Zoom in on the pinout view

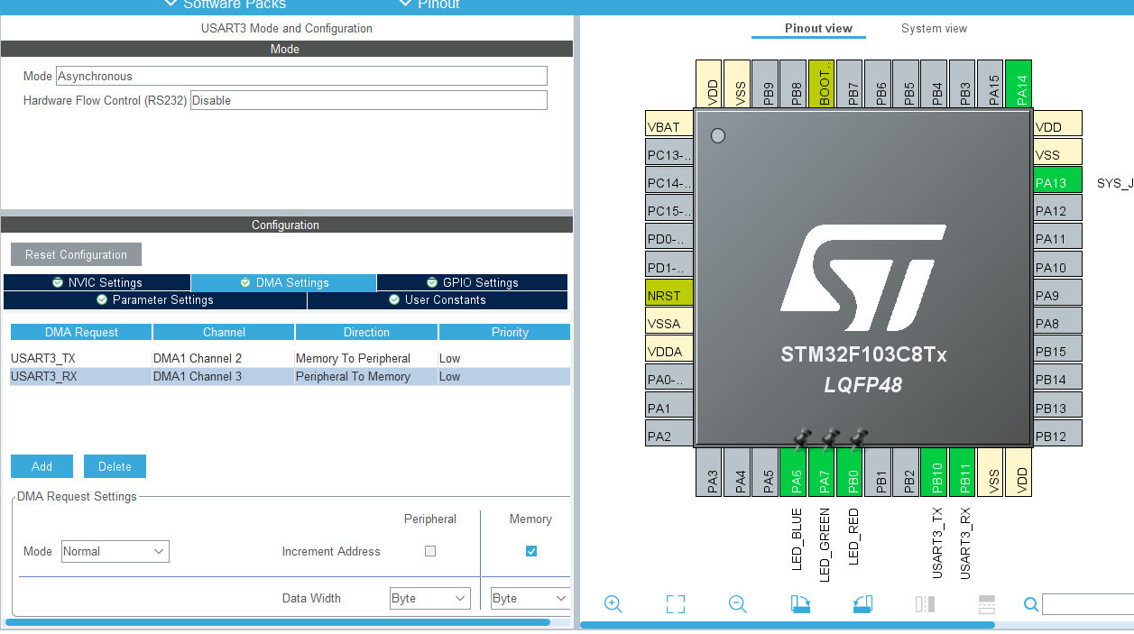(613, 604)
